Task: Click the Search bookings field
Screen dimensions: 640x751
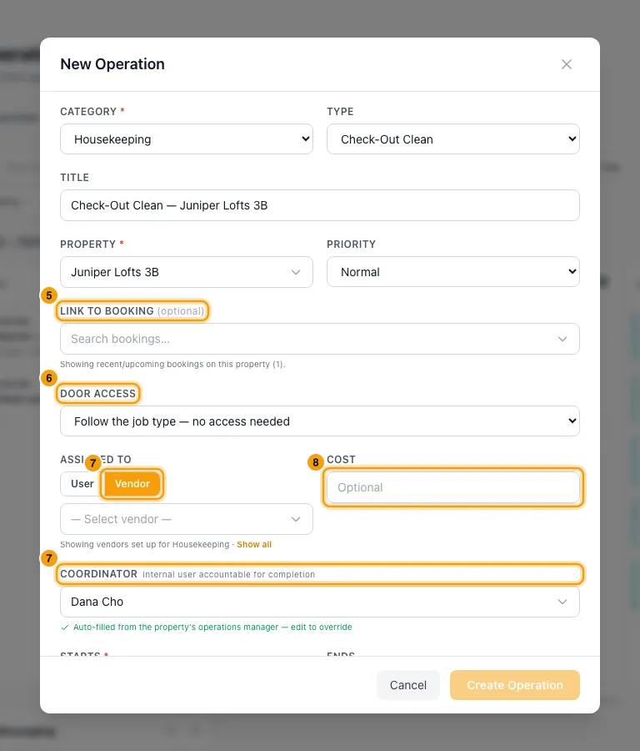Action: click(x=319, y=339)
